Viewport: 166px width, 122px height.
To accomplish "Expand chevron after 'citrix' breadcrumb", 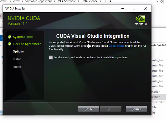I will (x=22, y=1).
